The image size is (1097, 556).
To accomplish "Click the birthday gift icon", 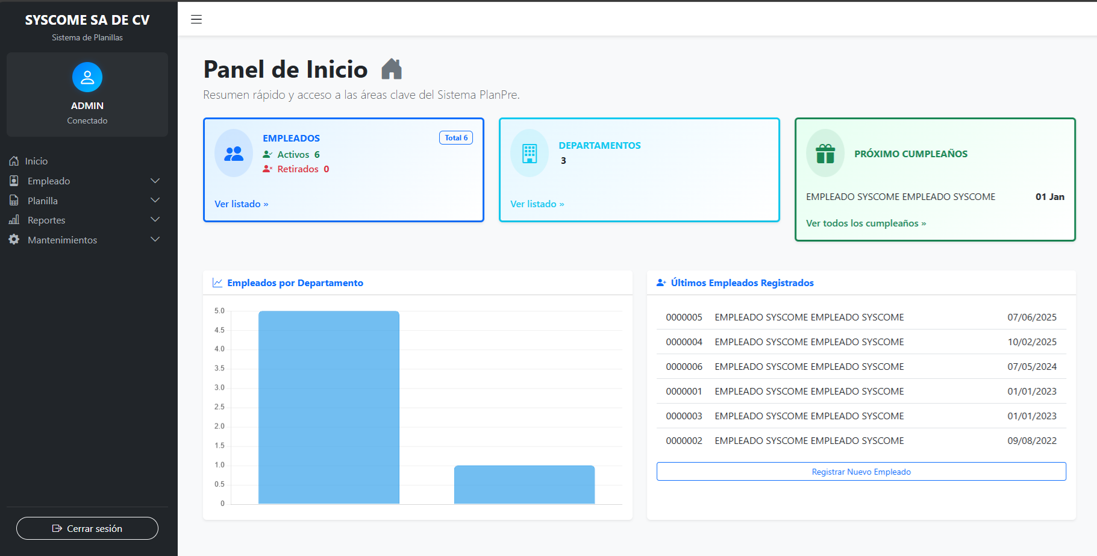I will point(825,154).
